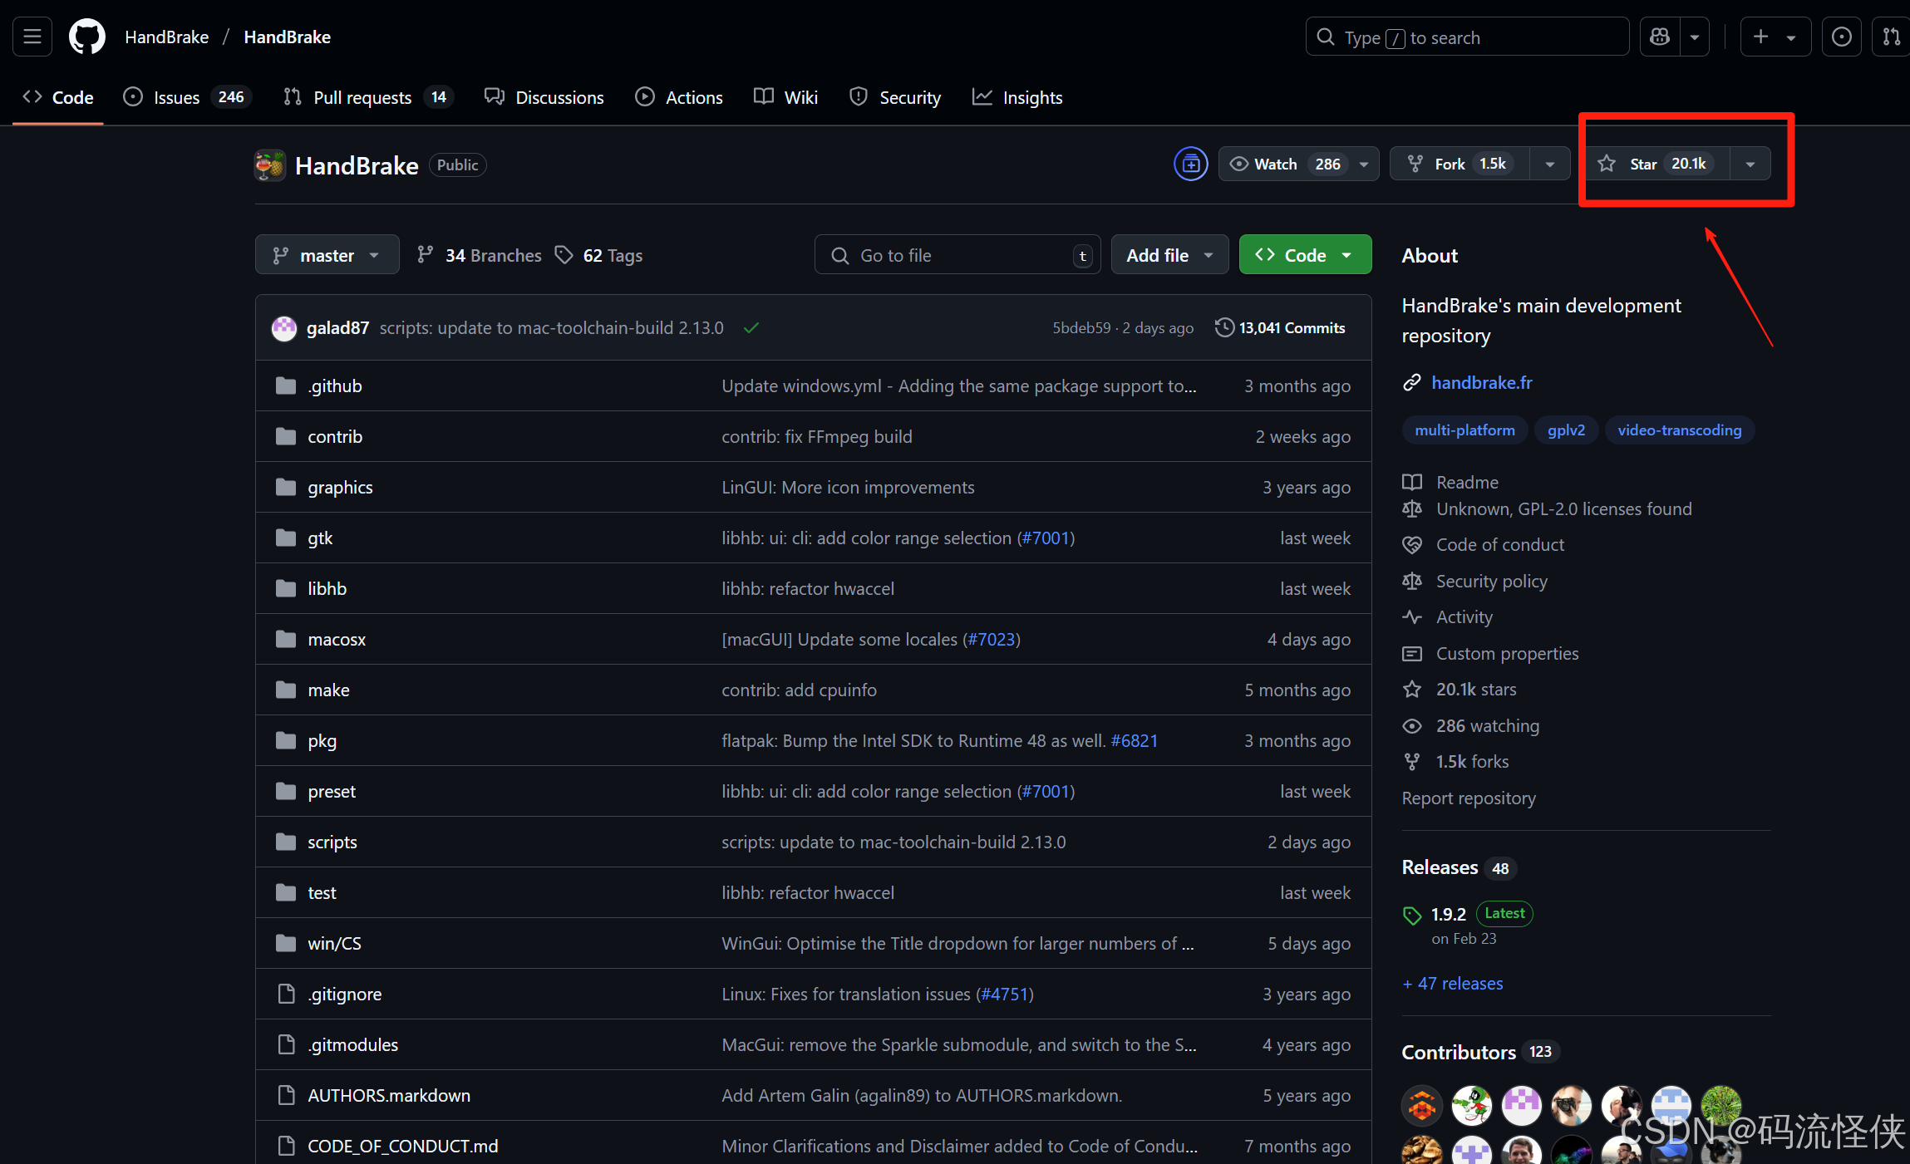
Task: Click the HandBrake owner breadcrumb link
Action: click(166, 37)
